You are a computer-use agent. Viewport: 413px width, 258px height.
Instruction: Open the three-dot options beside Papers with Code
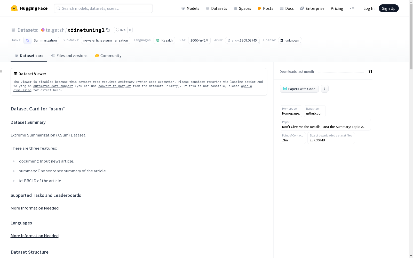pos(325,89)
